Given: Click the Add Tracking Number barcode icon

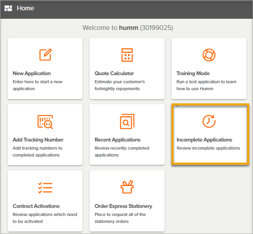Looking at the screenshot, I should [x=45, y=122].
